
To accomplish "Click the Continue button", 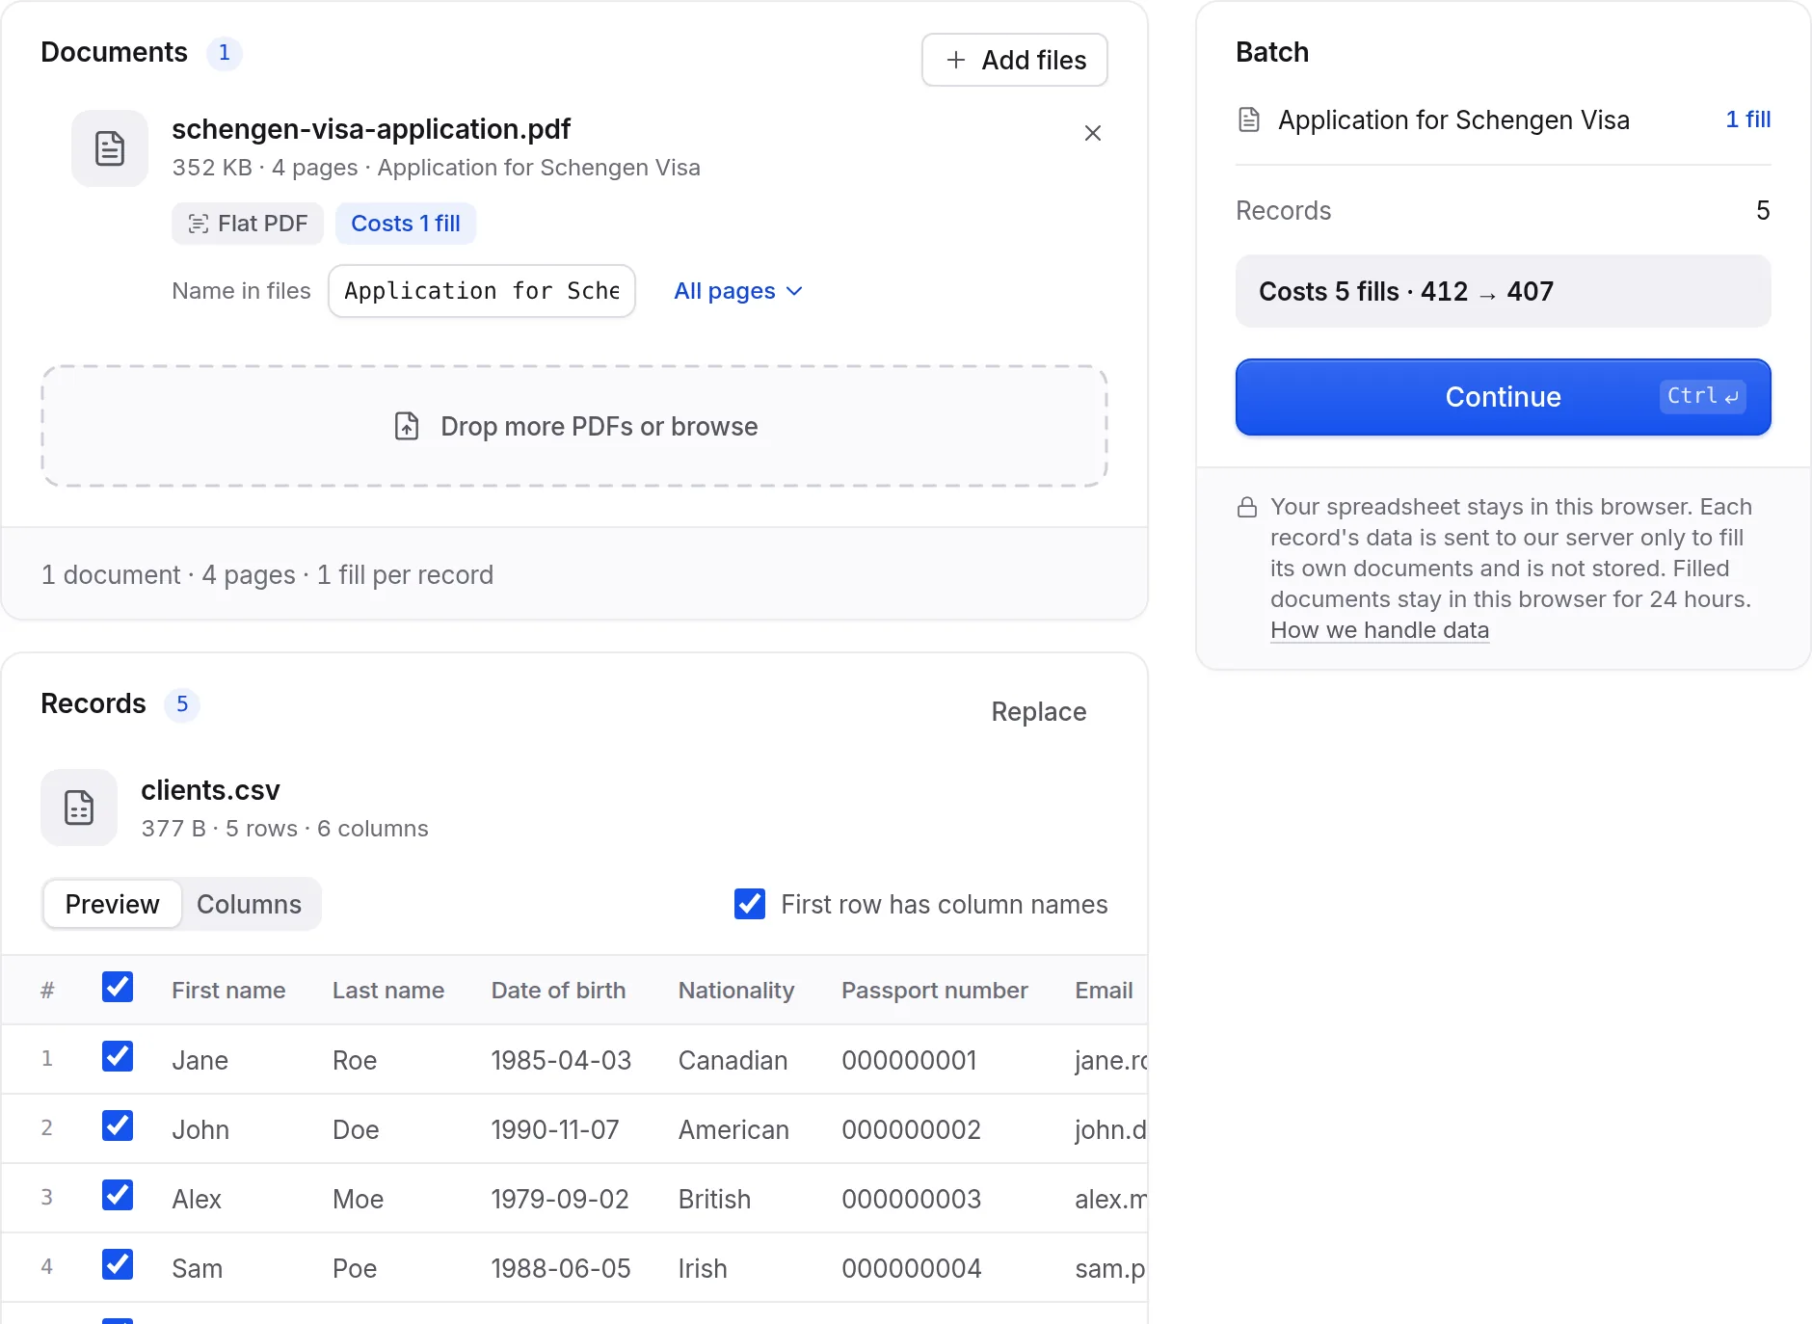I will pyautogui.click(x=1504, y=397).
